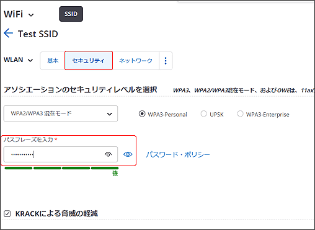Screen dimensions: 315x230
Task: Show passphrase with the blue eye icon
Action: [x=128, y=154]
